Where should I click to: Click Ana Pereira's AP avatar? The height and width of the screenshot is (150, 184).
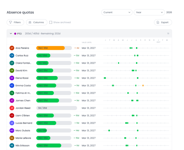pos(12,48)
